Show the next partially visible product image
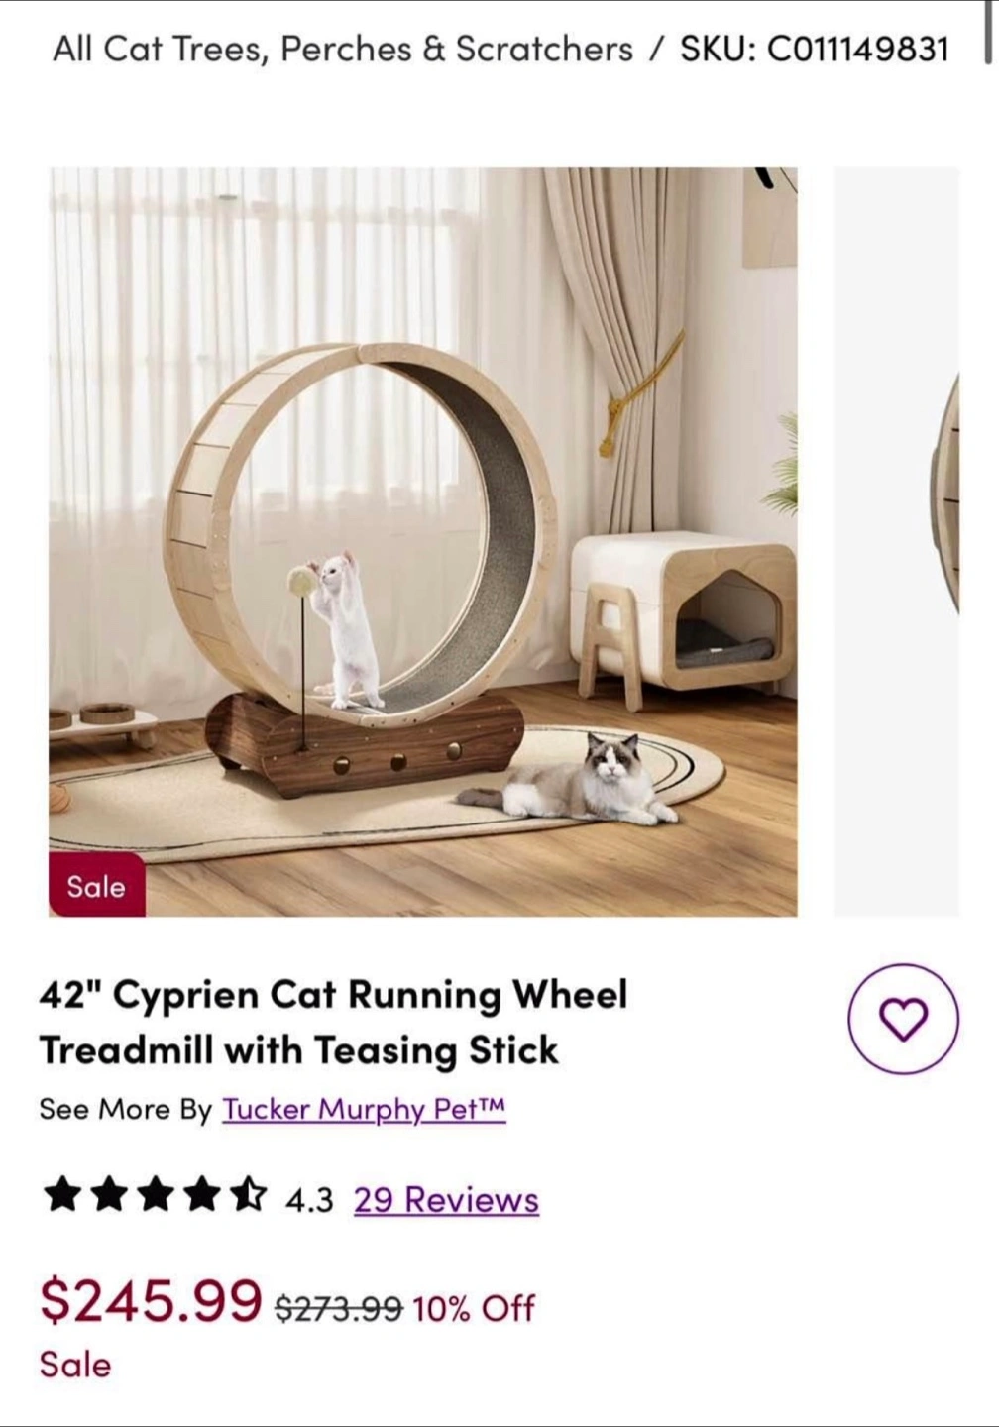The image size is (999, 1427). [x=897, y=542]
